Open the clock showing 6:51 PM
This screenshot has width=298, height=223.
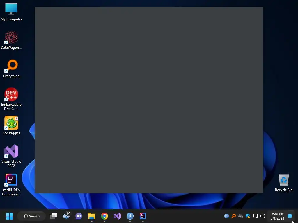pyautogui.click(x=277, y=216)
